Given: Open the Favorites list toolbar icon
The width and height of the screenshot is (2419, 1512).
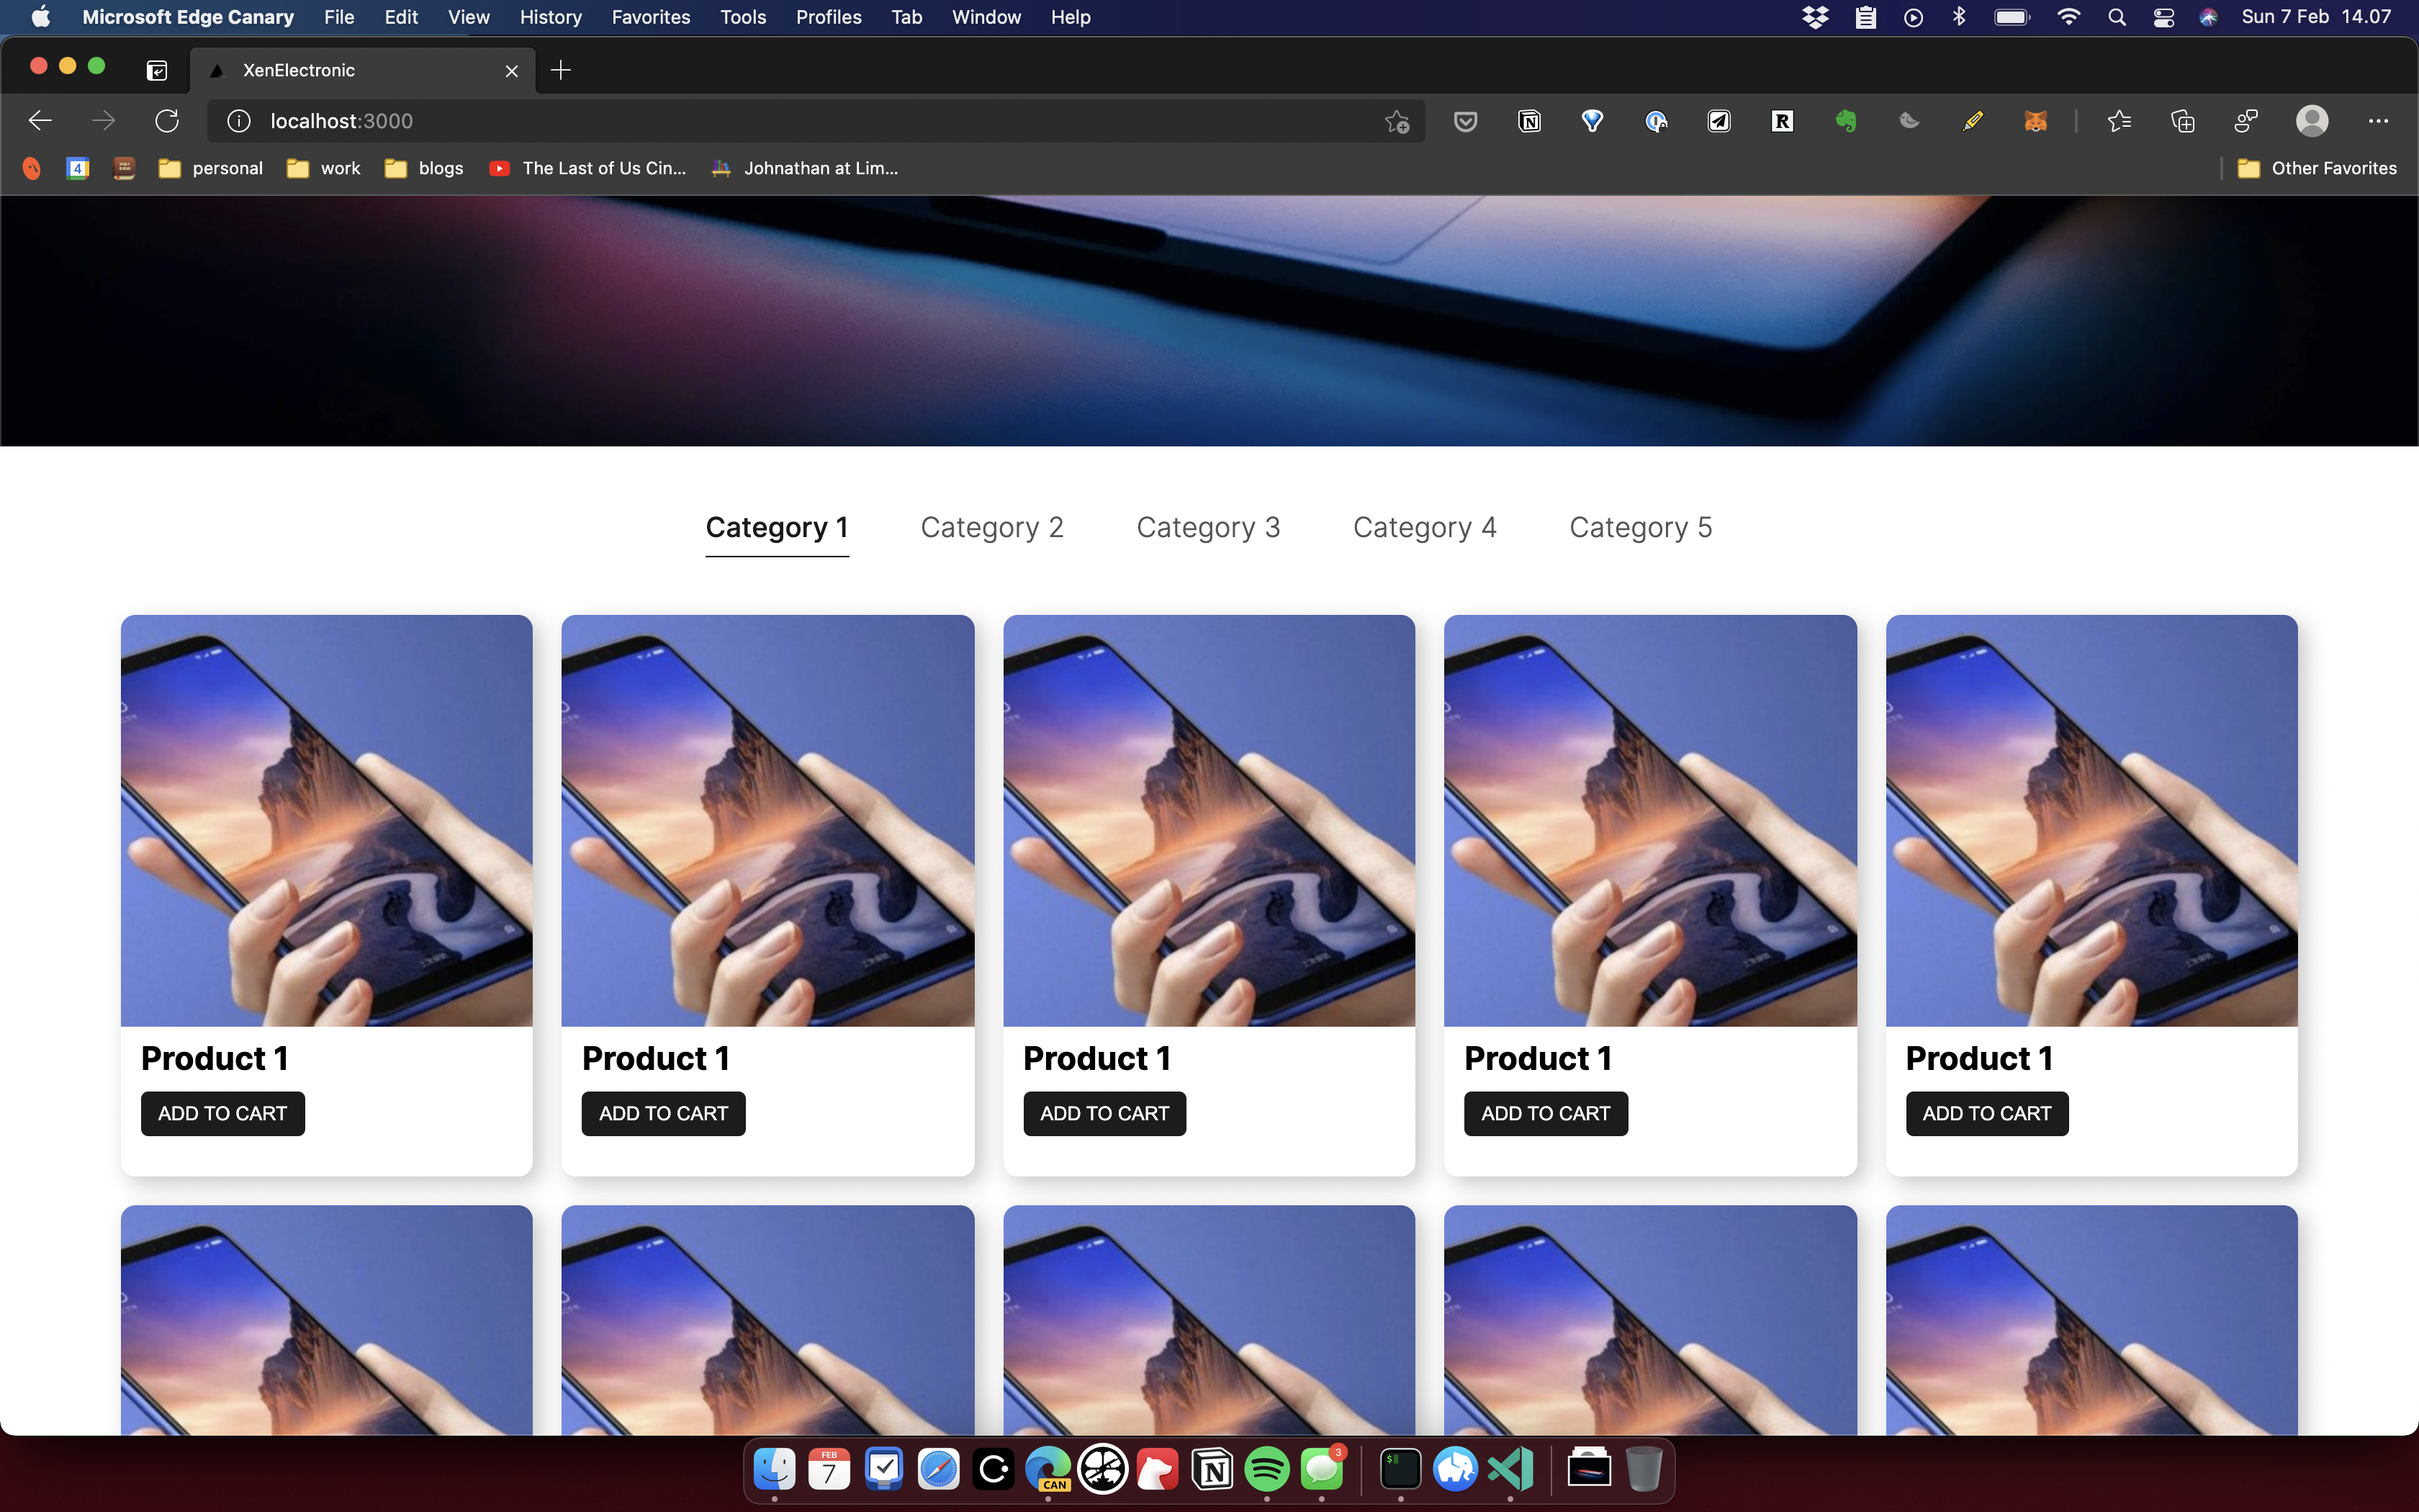Looking at the screenshot, I should tap(2119, 121).
